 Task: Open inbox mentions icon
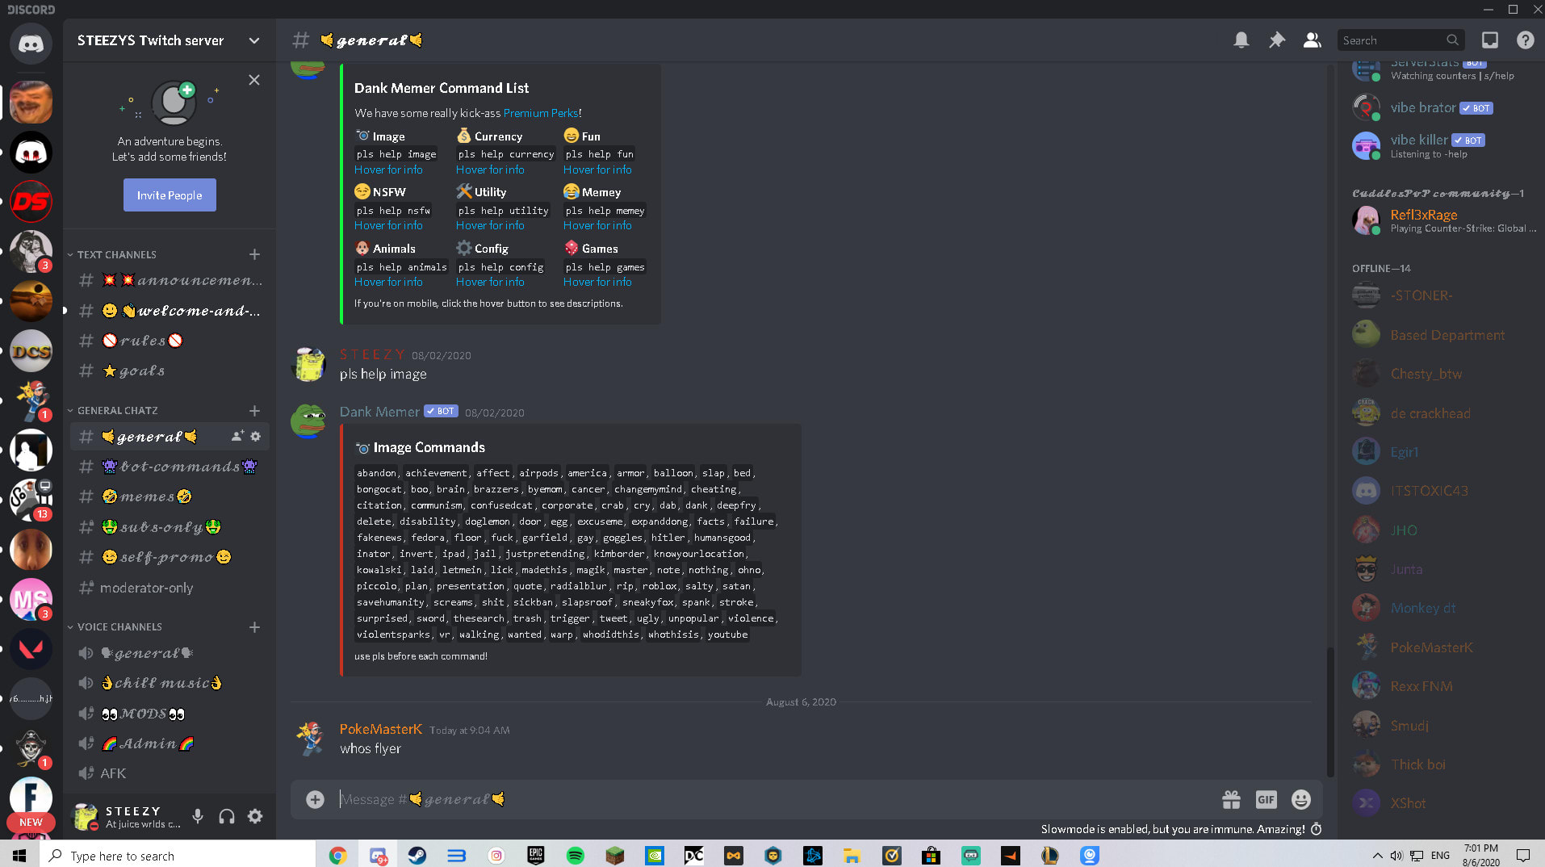point(1490,40)
